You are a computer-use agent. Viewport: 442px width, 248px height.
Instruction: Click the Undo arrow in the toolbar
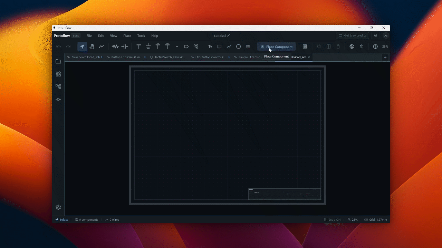point(59,46)
